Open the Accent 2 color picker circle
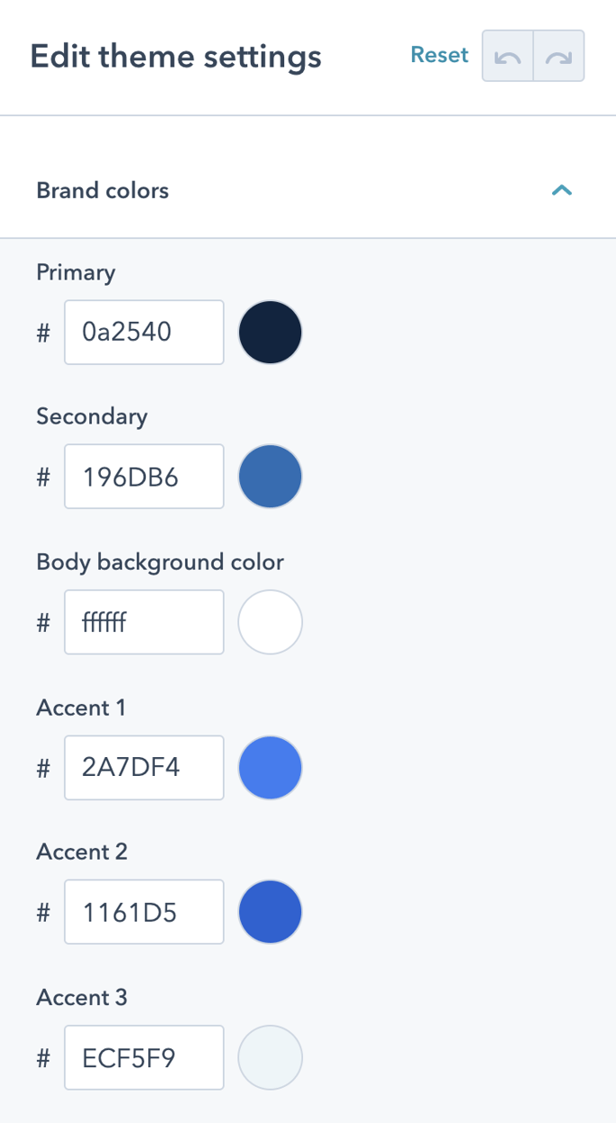Image resolution: width=616 pixels, height=1123 pixels. [270, 912]
